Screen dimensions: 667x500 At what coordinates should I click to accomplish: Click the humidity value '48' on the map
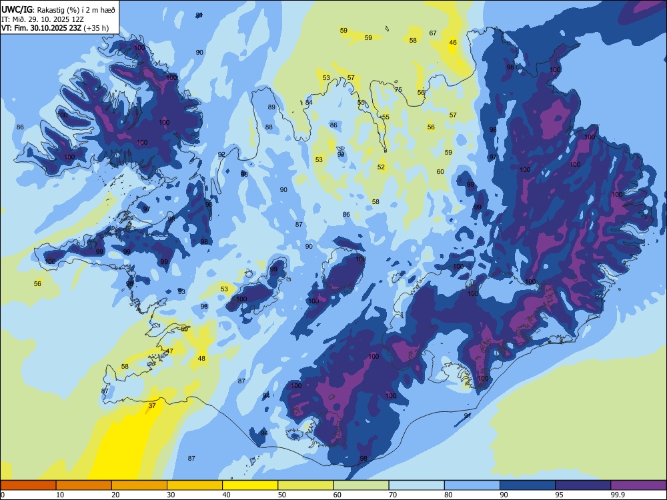201,359
